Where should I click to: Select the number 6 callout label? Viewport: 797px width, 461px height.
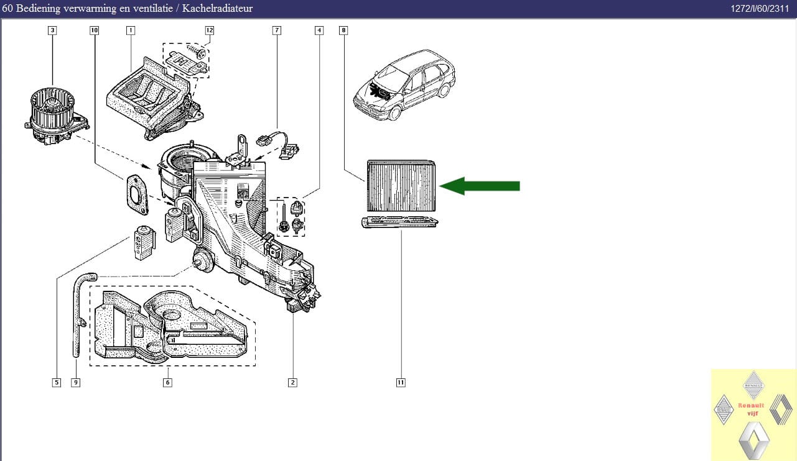(167, 383)
